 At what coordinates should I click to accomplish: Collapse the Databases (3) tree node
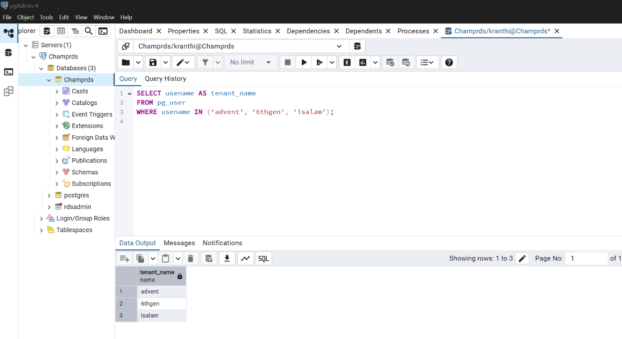point(41,68)
